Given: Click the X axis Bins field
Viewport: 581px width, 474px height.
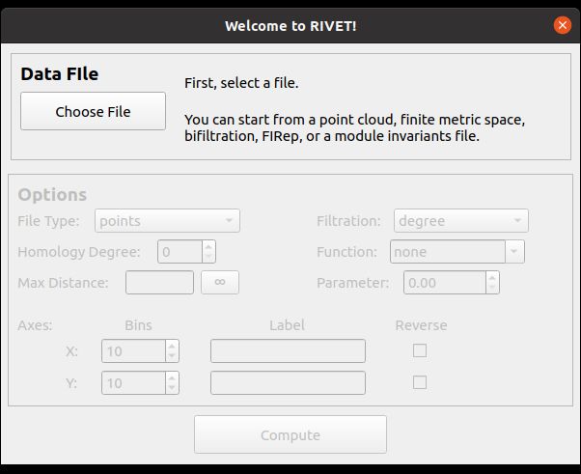Looking at the screenshot, I should (133, 351).
